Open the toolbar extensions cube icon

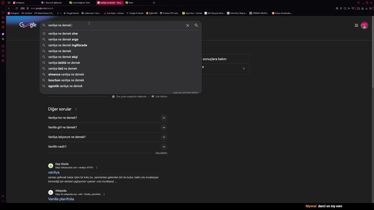coord(359,8)
